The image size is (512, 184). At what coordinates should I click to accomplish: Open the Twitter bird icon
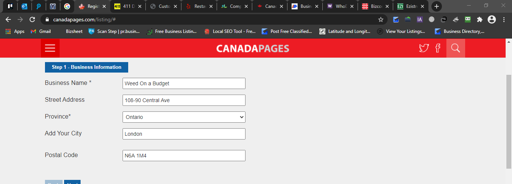coord(424,48)
